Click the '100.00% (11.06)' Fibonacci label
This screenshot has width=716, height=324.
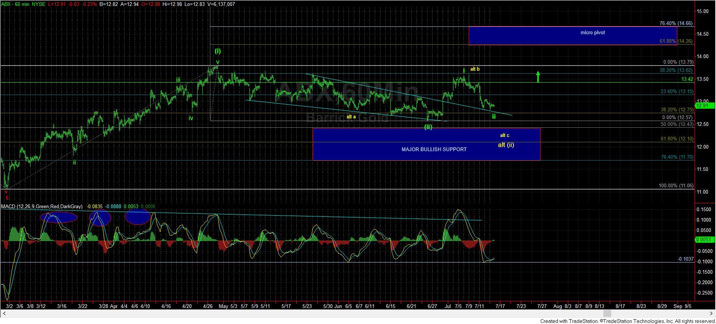[676, 186]
